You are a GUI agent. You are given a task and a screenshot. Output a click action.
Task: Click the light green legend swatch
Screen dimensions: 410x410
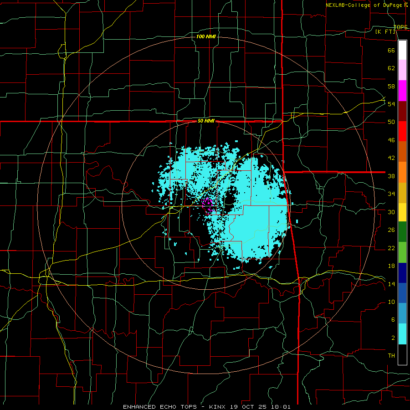[402, 252]
